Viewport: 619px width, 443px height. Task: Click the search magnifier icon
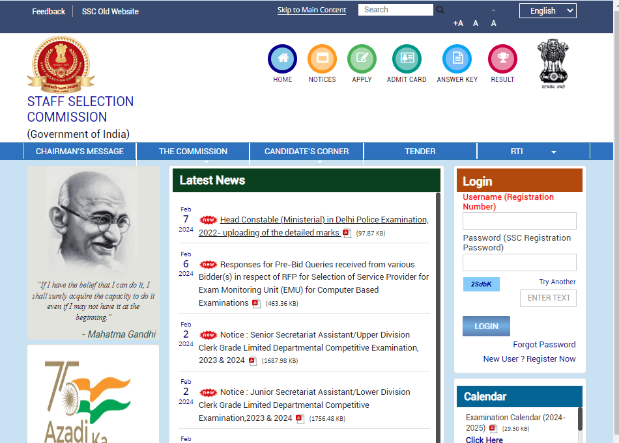click(440, 10)
